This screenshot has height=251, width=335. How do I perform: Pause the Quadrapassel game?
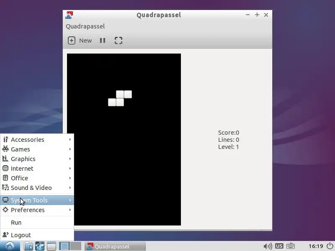[x=103, y=41]
